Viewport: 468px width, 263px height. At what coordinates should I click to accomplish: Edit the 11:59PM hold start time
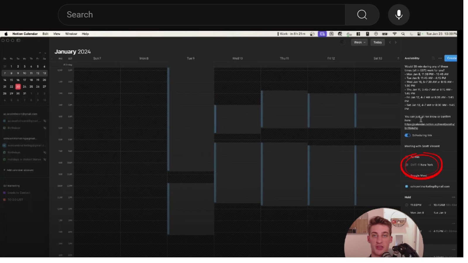coord(416,205)
